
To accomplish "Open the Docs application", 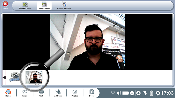I will tap(91, 93).
